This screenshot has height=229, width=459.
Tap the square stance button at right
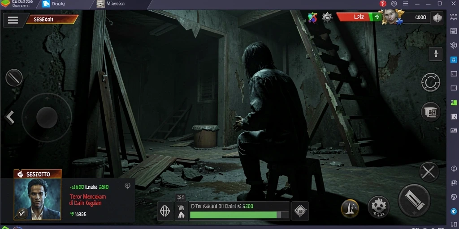436,54
